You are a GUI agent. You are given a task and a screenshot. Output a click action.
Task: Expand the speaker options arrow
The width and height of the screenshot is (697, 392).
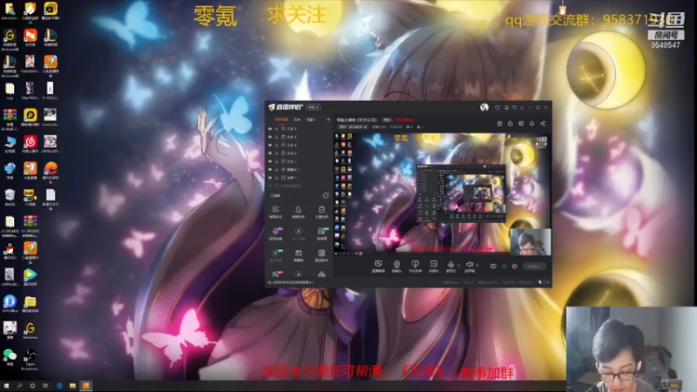[477, 265]
